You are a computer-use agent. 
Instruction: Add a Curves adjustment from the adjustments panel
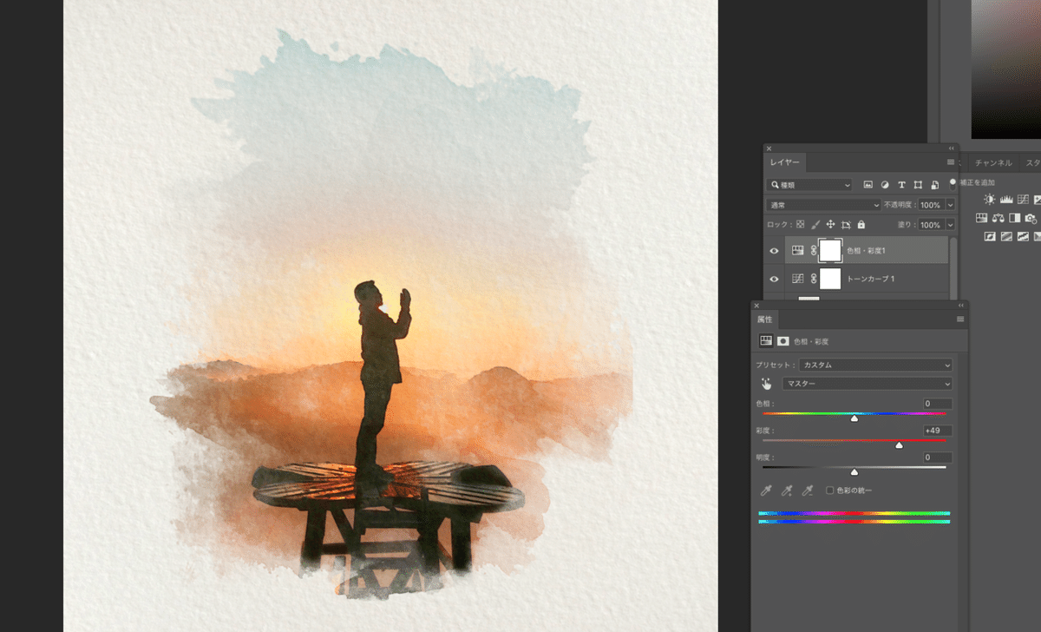click(1024, 200)
